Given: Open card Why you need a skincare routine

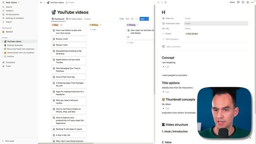Looking at the screenshot, I should pos(69,102).
